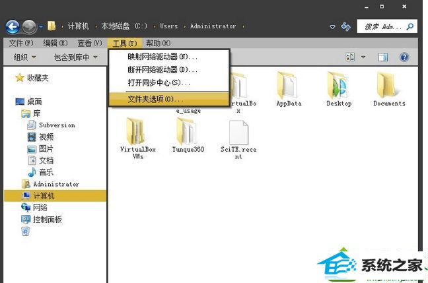
Task: Select 网络 in the navigation pane
Action: (x=40, y=208)
